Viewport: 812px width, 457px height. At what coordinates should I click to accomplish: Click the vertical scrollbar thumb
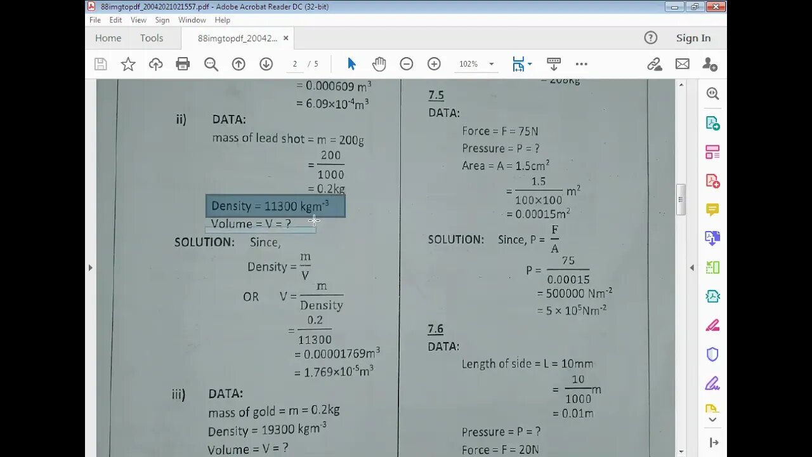681,200
